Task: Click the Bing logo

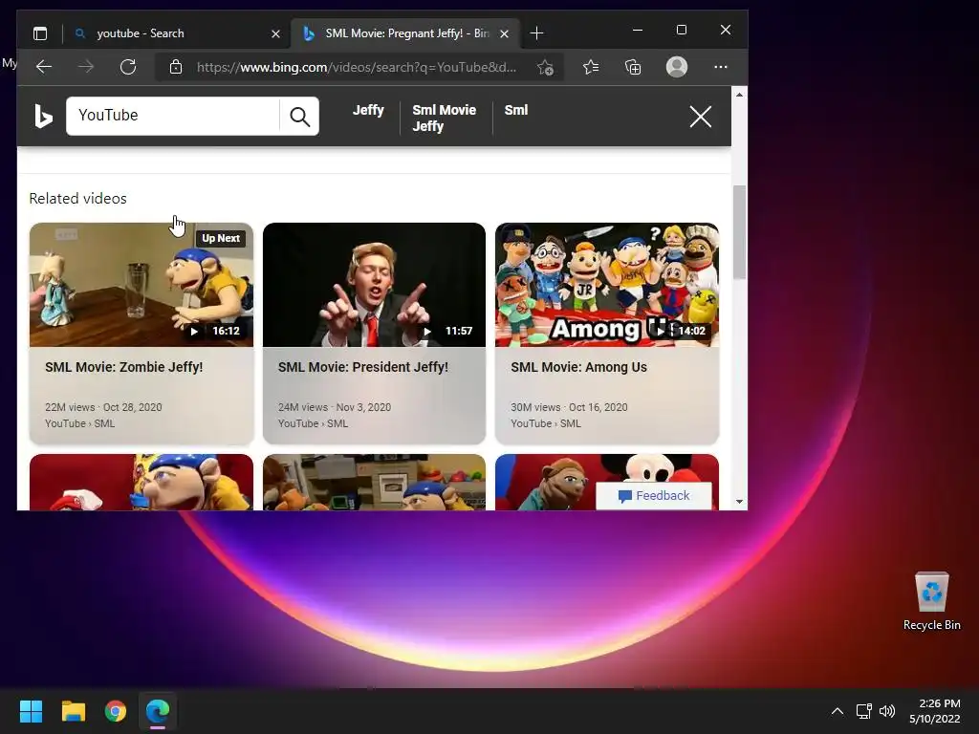Action: click(x=43, y=116)
